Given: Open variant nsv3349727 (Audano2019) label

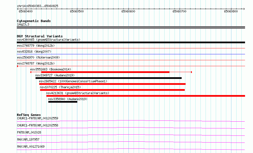Looking at the screenshot, I should [x=55, y=75].
